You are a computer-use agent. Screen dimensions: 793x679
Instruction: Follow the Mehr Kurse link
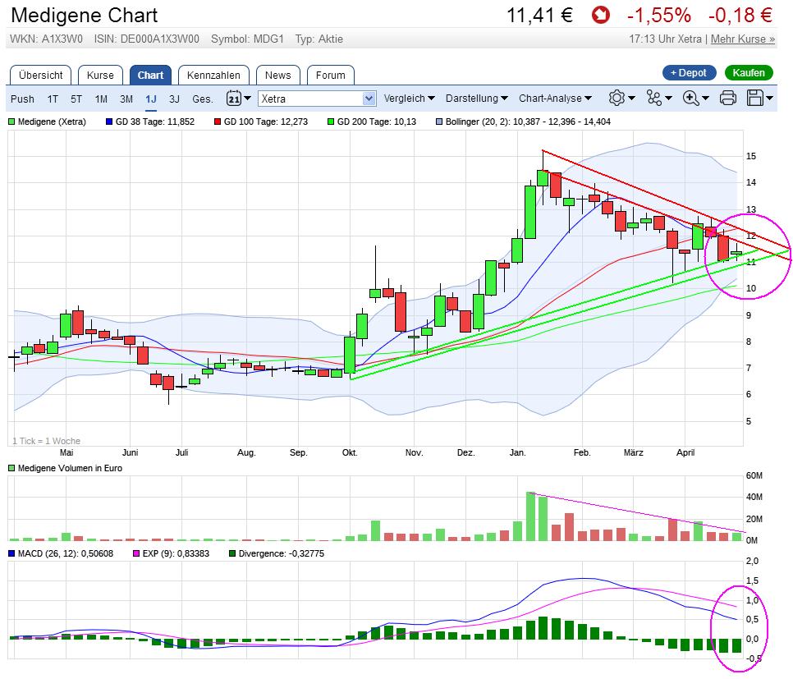point(742,39)
